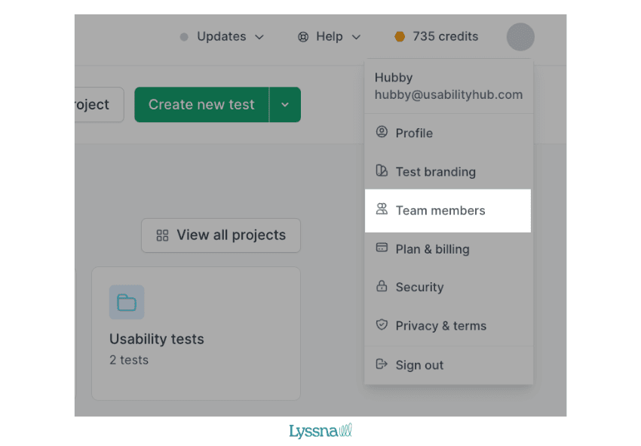Click the View all projects button
Viewport: 641px width, 446px height.
click(221, 235)
